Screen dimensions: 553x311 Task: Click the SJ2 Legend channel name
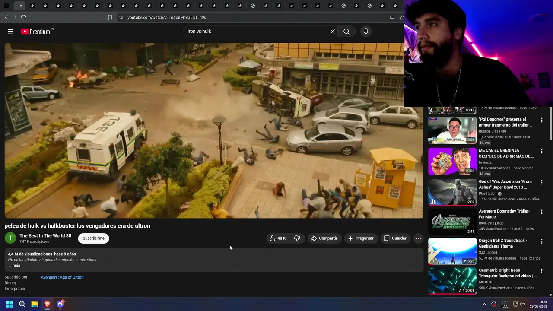[488, 252]
